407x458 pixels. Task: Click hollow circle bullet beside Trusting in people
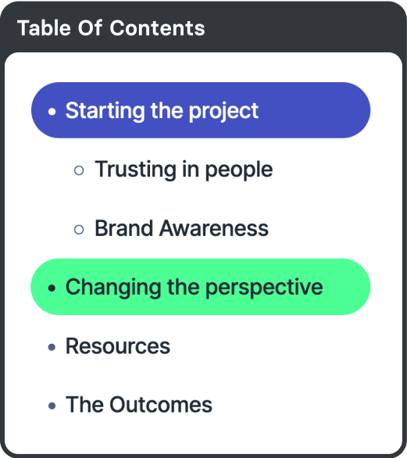[x=79, y=170]
